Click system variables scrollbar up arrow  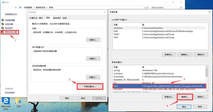(x=207, y=67)
